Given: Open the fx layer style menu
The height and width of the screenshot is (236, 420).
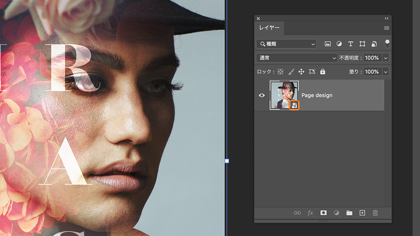Looking at the screenshot, I should tap(311, 213).
